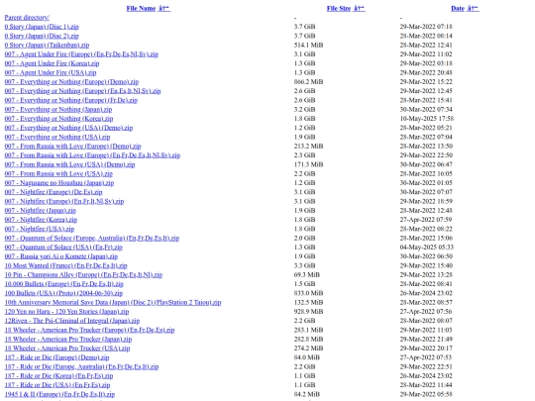Viewport: 535px width, 401px height.
Task: Open the Parent directory link
Action: pos(27,18)
